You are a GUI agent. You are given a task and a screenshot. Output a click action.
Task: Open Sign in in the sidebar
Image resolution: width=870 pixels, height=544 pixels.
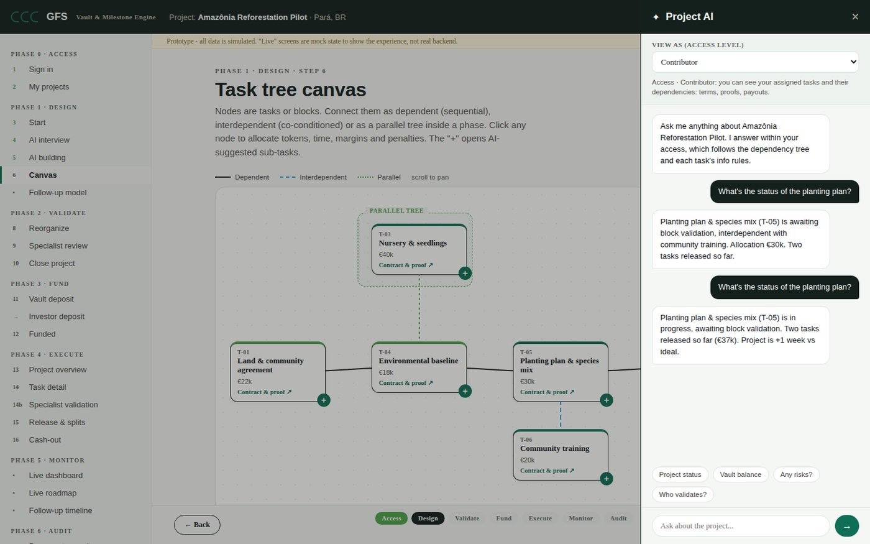coord(76,69)
